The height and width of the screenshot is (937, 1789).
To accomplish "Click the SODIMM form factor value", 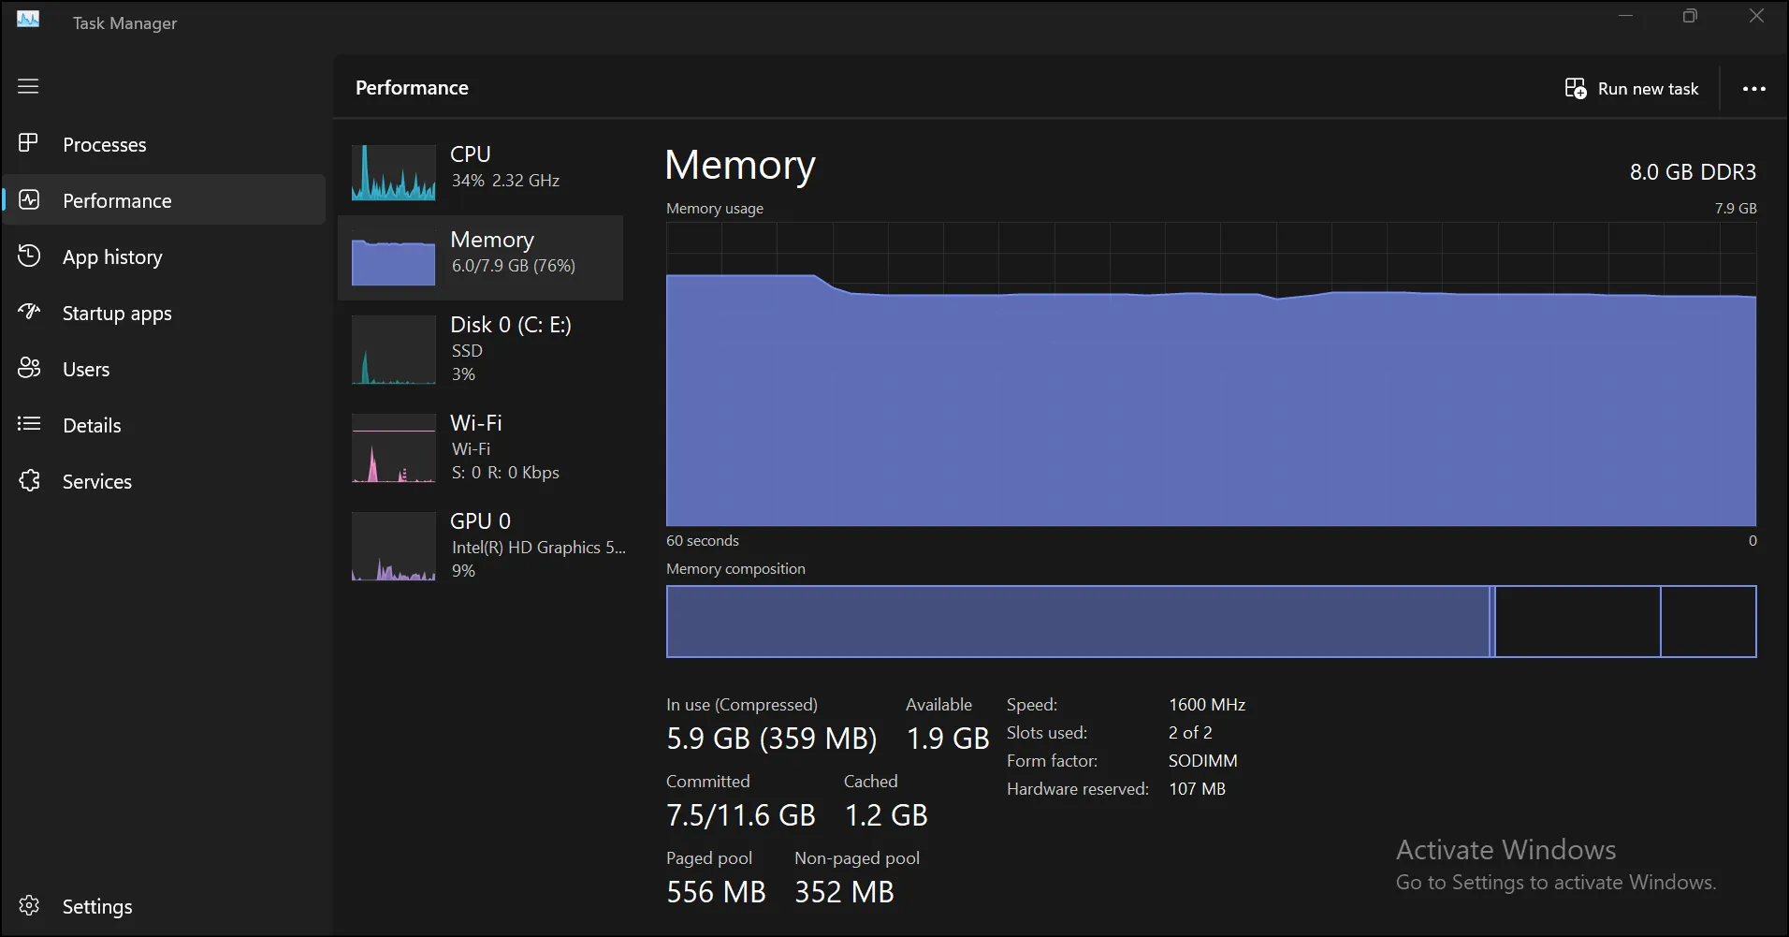I will tap(1203, 761).
